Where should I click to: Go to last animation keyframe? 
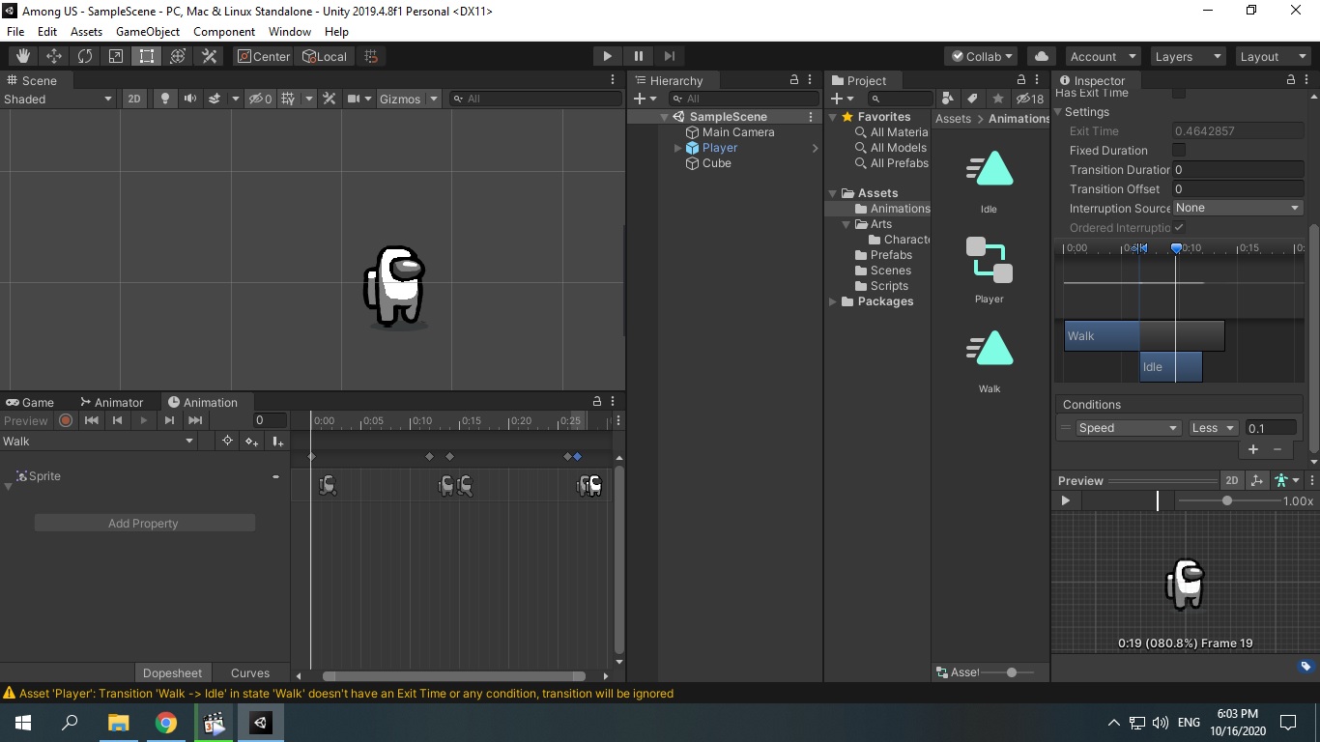coord(195,420)
